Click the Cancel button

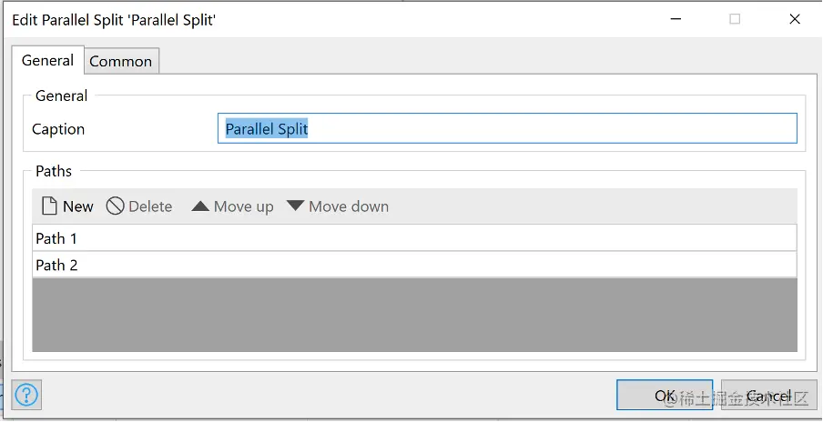coord(768,396)
